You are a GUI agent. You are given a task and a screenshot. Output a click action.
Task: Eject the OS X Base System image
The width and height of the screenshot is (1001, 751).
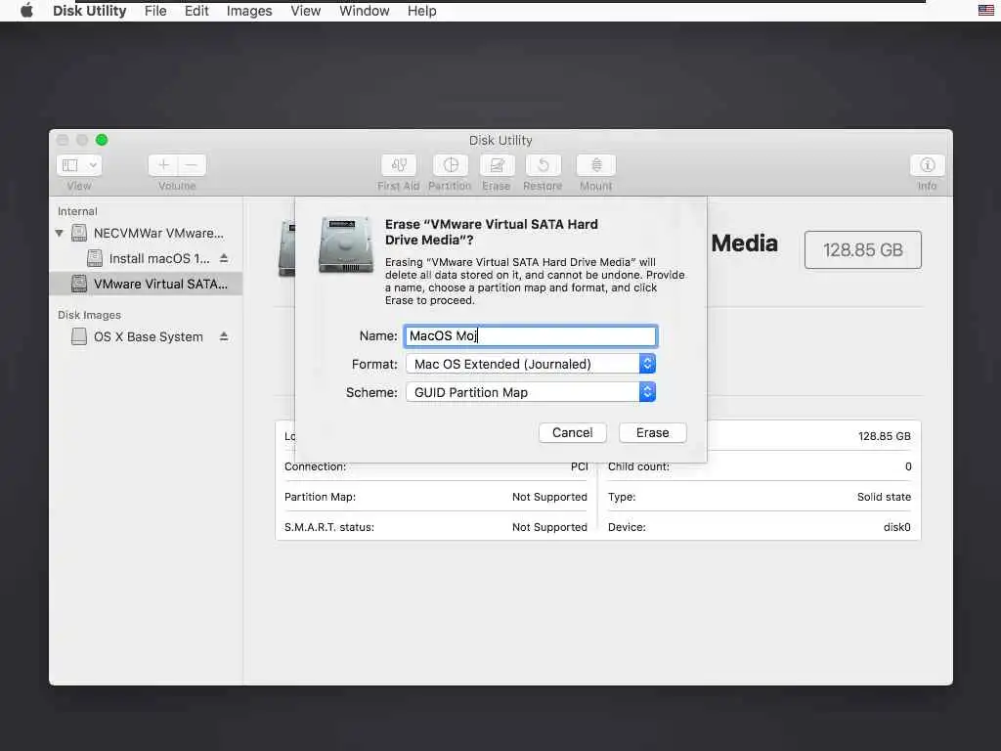(x=224, y=336)
